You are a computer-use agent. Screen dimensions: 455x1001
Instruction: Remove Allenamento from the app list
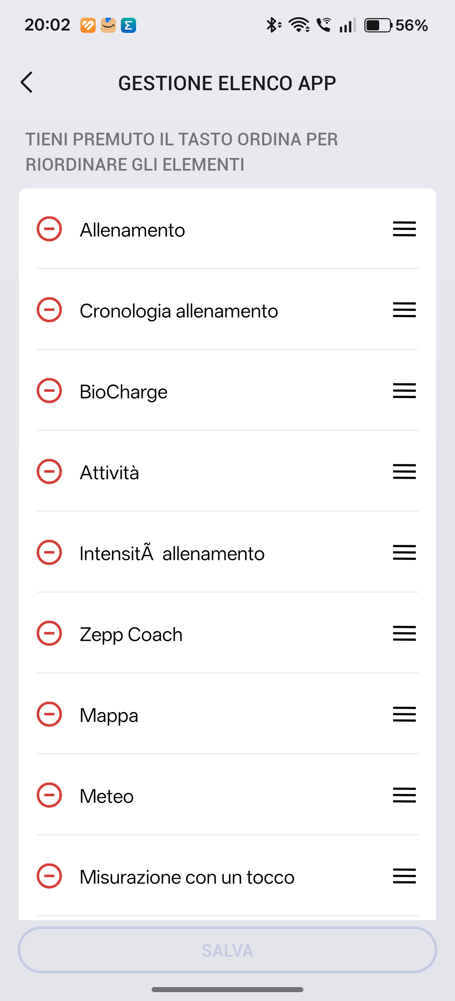pos(49,229)
